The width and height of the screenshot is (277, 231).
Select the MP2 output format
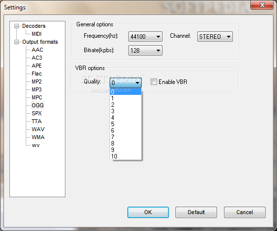coord(37,81)
